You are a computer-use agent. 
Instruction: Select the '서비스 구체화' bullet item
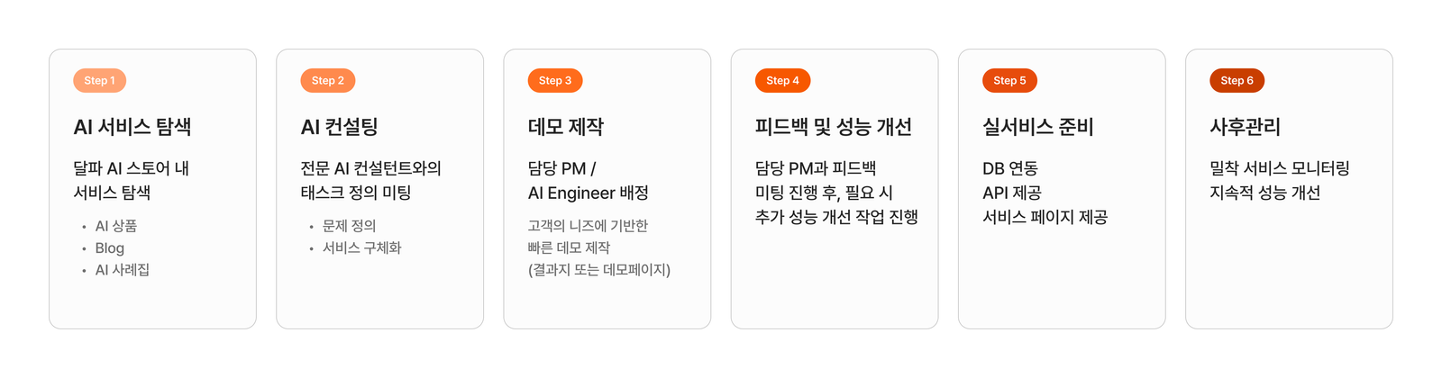click(361, 247)
